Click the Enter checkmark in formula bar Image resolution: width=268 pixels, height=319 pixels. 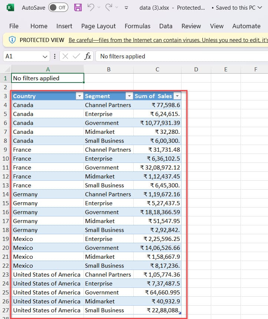point(76,56)
